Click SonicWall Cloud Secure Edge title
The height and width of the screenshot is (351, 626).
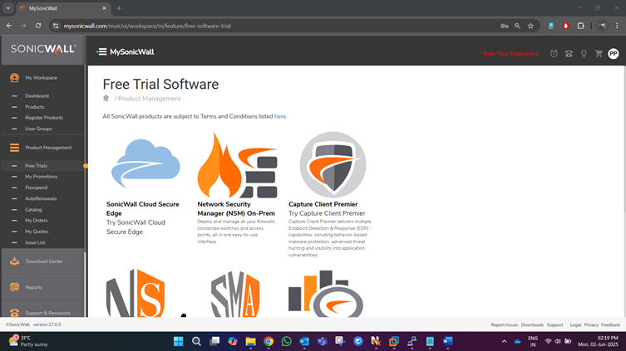(142, 209)
